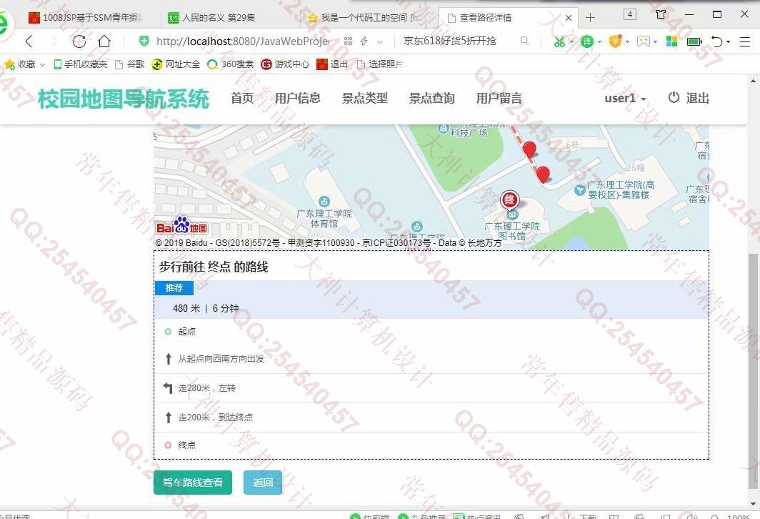The image size is (760, 519).
Task: Click the green security shield icon
Action: [x=144, y=41]
